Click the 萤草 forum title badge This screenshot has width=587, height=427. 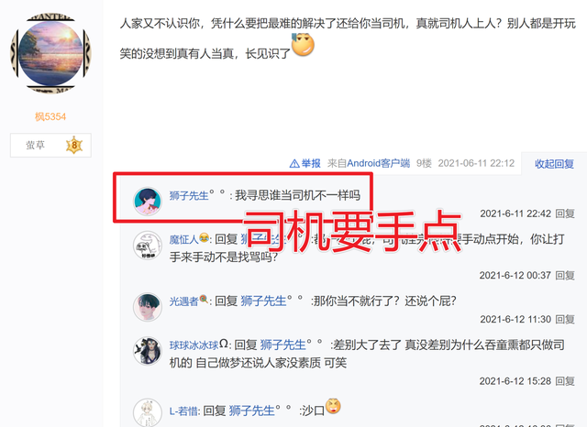point(50,145)
